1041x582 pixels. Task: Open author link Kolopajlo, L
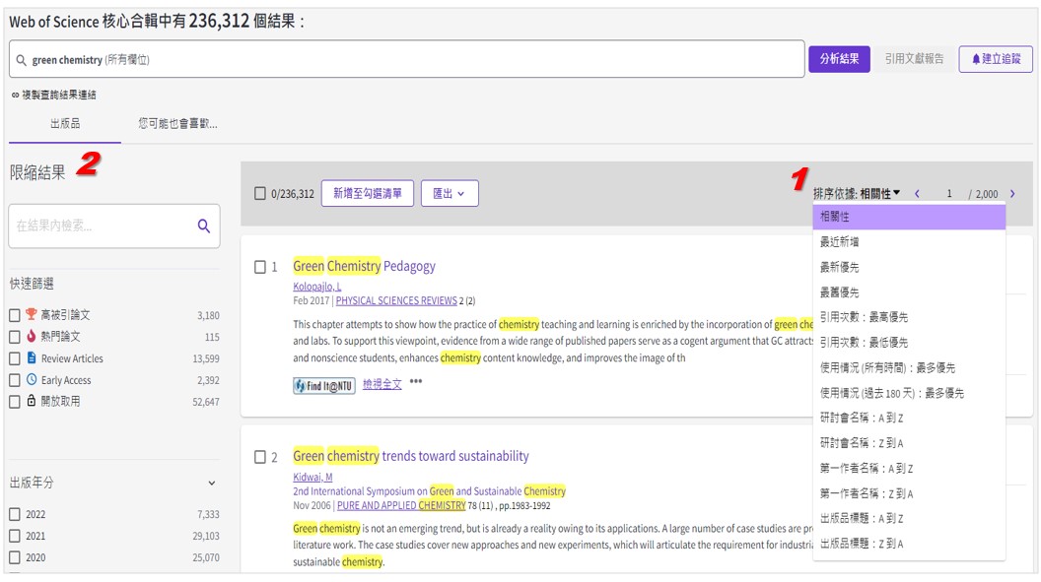click(x=317, y=287)
